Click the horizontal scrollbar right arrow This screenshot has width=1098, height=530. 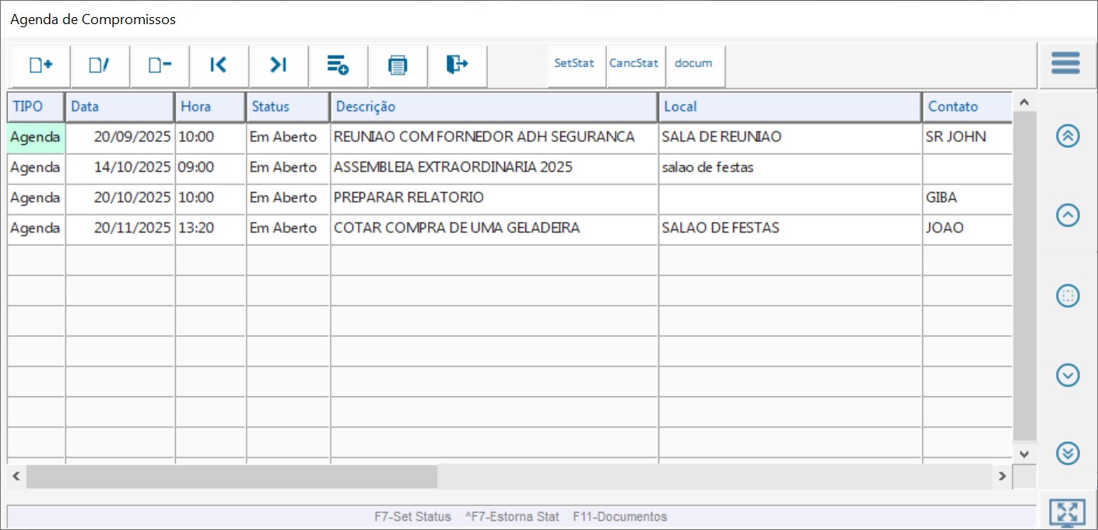click(1002, 476)
